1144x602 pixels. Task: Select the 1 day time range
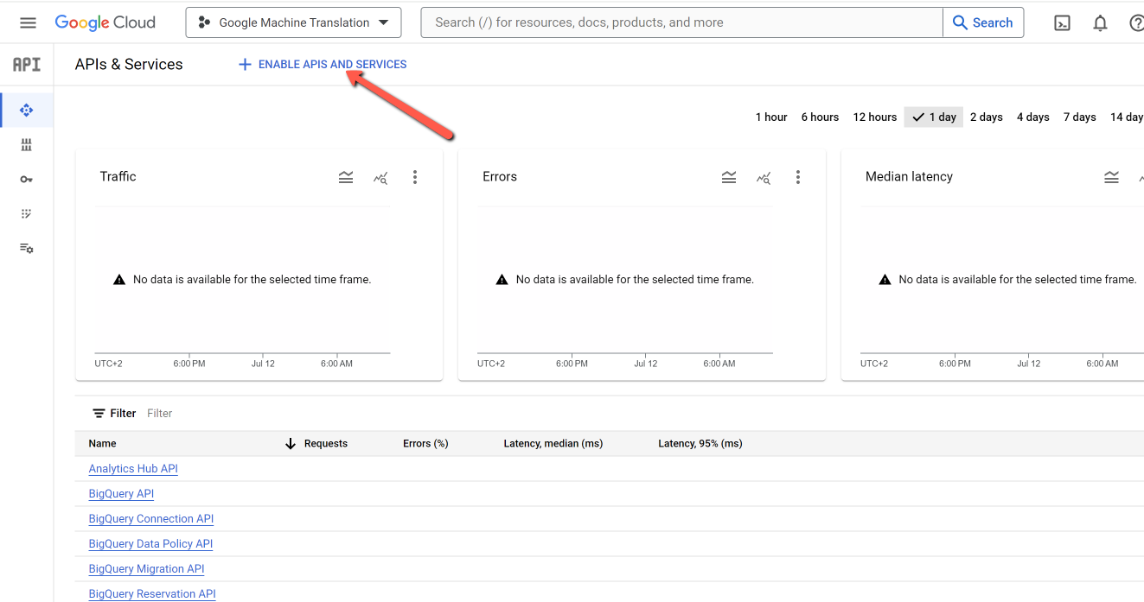click(x=934, y=117)
